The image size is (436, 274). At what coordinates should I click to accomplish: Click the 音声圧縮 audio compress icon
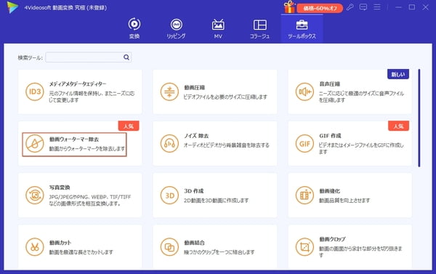(304, 92)
